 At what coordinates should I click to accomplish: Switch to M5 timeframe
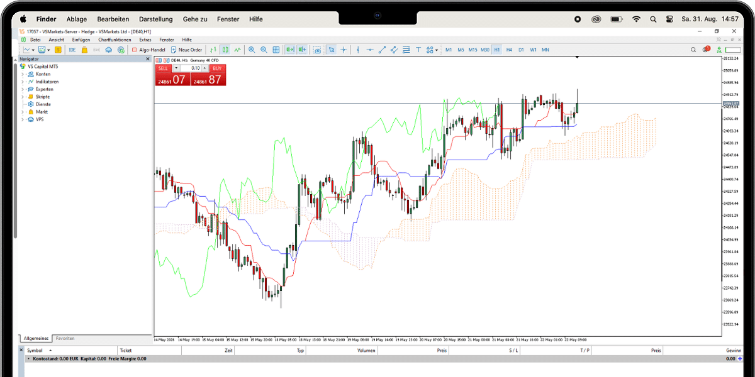461,50
